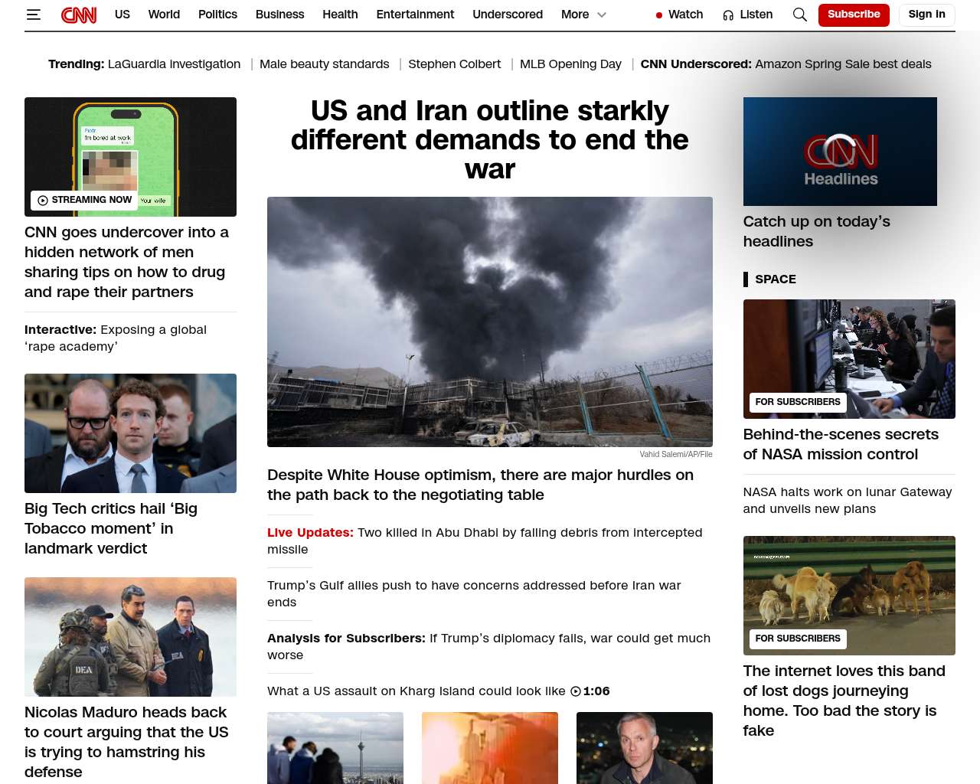The image size is (980, 784).
Task: Open the NASA mission control photo
Action: (x=848, y=358)
